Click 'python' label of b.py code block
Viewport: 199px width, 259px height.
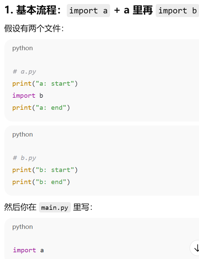pyautogui.click(x=22, y=135)
